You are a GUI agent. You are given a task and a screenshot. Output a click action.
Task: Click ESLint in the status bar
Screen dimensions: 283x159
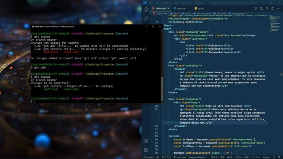[256, 157]
